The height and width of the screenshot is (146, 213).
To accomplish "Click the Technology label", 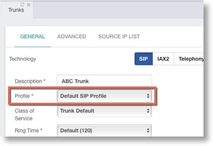I will (x=22, y=59).
